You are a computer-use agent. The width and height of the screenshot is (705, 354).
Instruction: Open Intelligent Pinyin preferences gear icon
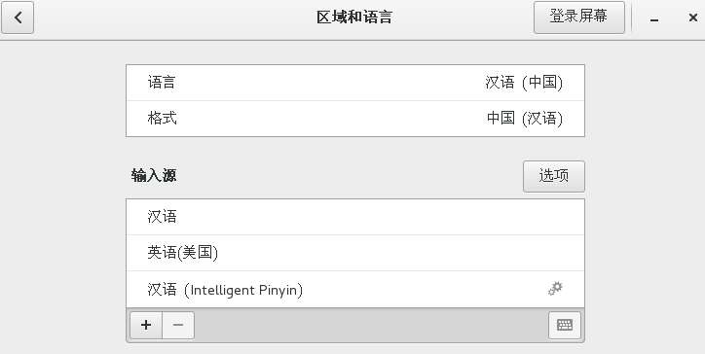(555, 289)
